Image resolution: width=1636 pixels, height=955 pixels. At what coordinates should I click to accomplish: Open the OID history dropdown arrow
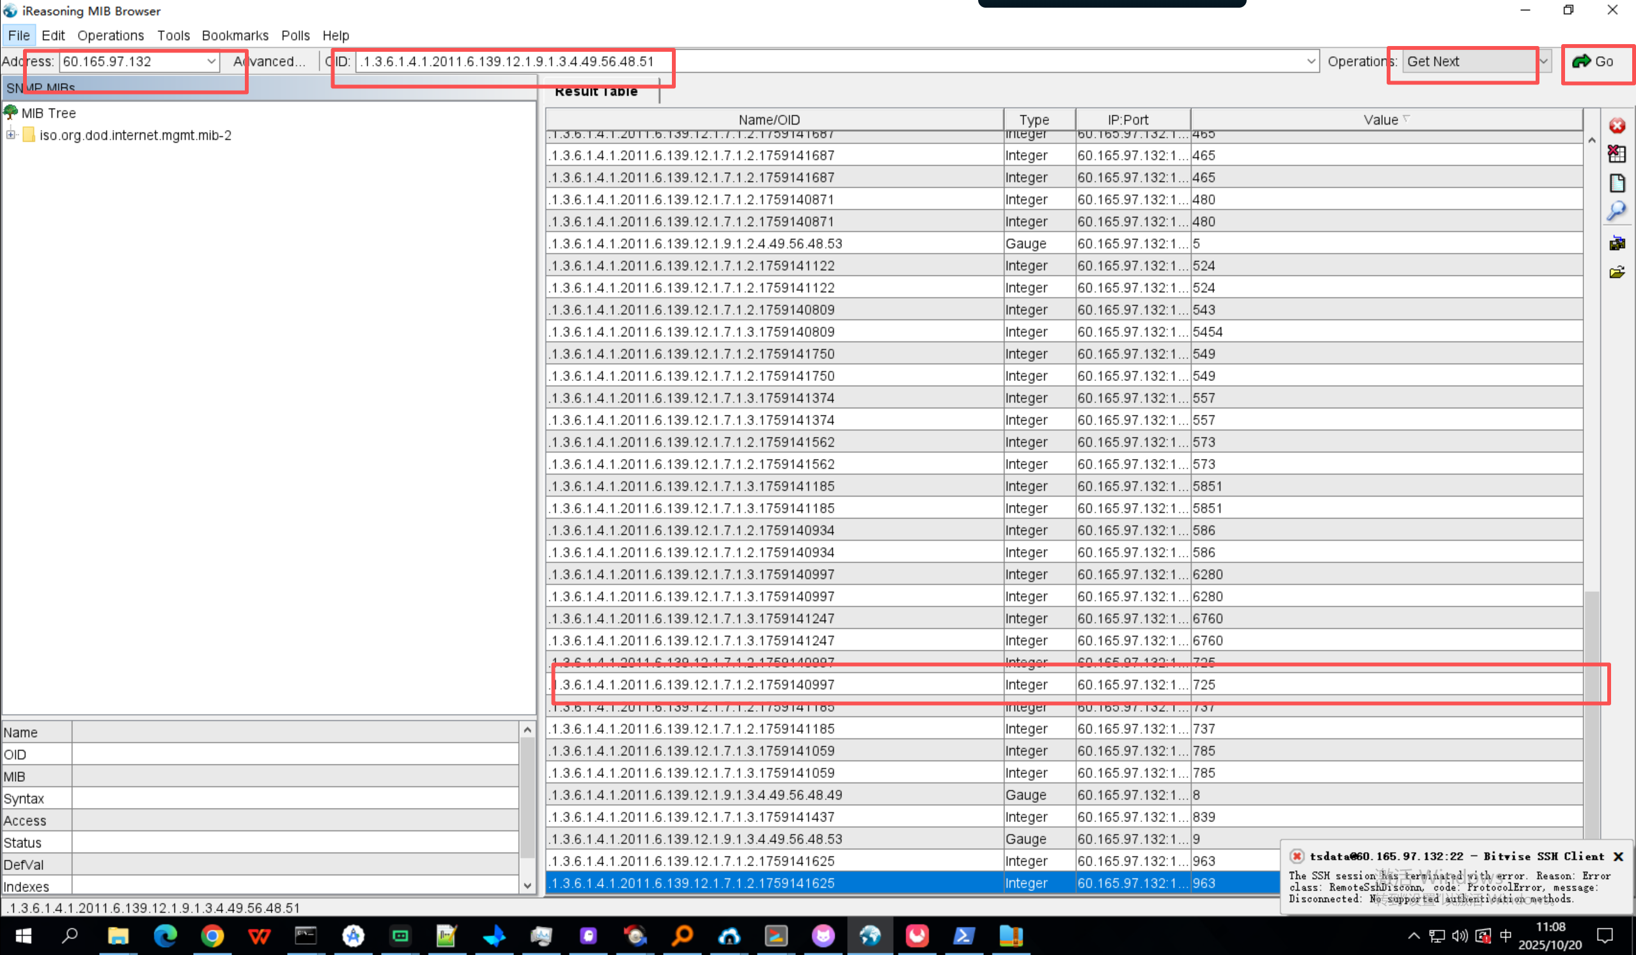1311,61
